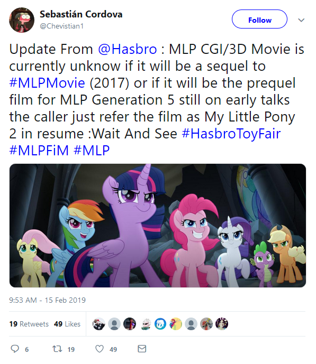
Task: Open the #MLPMovie hashtag
Action: (47, 83)
